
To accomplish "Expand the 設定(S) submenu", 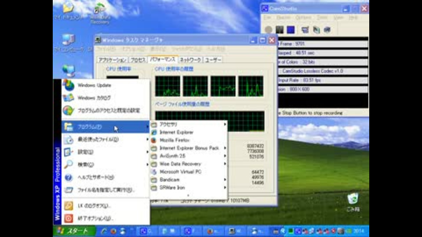I will click(106, 152).
